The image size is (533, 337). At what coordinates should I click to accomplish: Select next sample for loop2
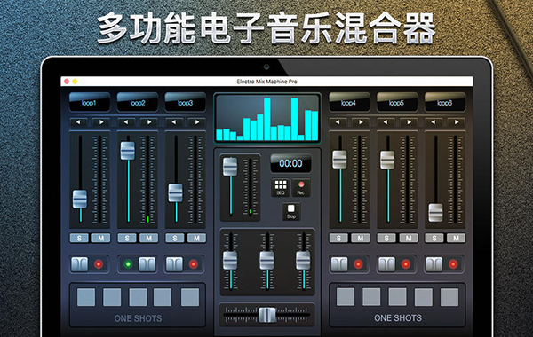click(149, 122)
